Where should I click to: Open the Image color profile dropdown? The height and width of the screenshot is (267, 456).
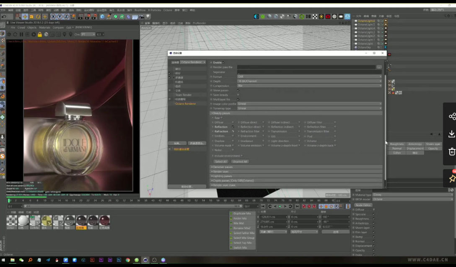(309, 104)
